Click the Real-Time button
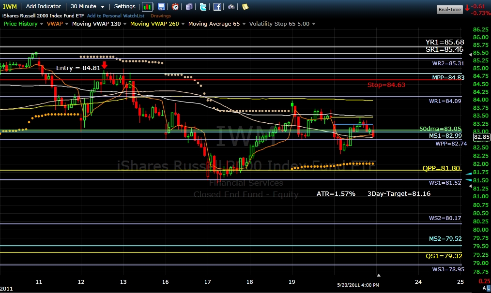The height and width of the screenshot is (293, 491). (450, 9)
